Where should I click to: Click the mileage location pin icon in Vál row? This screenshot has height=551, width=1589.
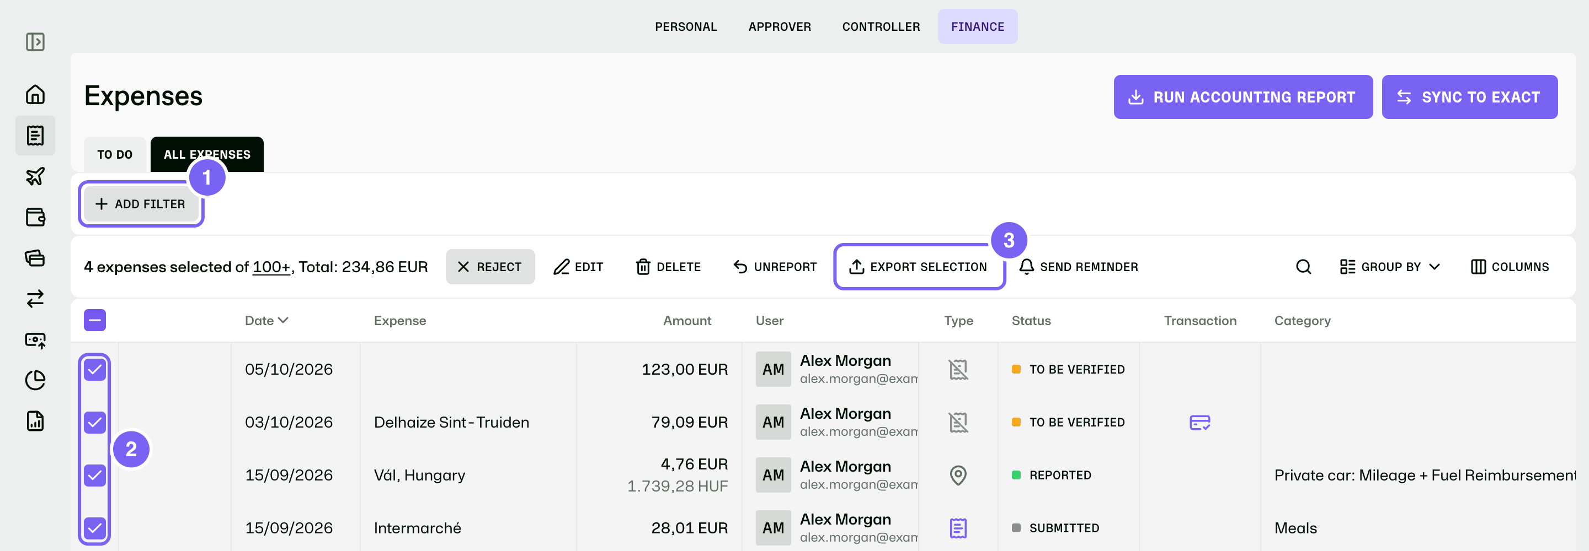(958, 475)
